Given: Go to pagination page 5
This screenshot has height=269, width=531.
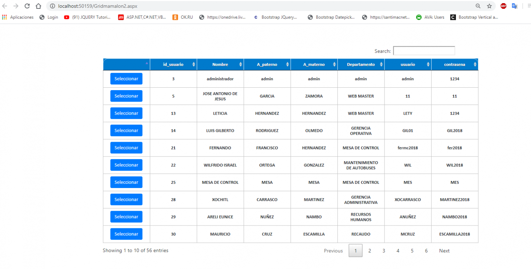Looking at the screenshot, I should pyautogui.click(x=412, y=251).
